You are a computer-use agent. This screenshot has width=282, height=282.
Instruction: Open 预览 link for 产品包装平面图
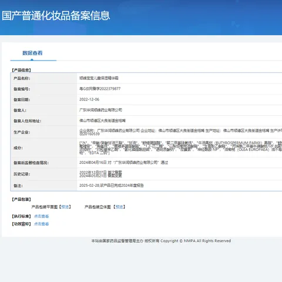pos(65,207)
